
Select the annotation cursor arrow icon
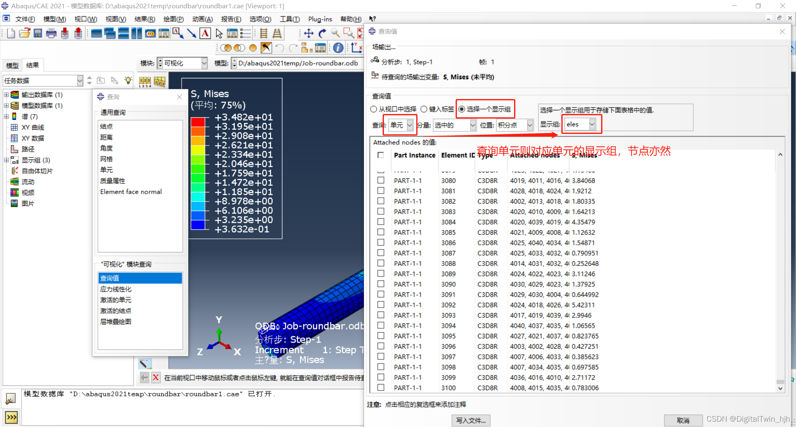coord(219,34)
